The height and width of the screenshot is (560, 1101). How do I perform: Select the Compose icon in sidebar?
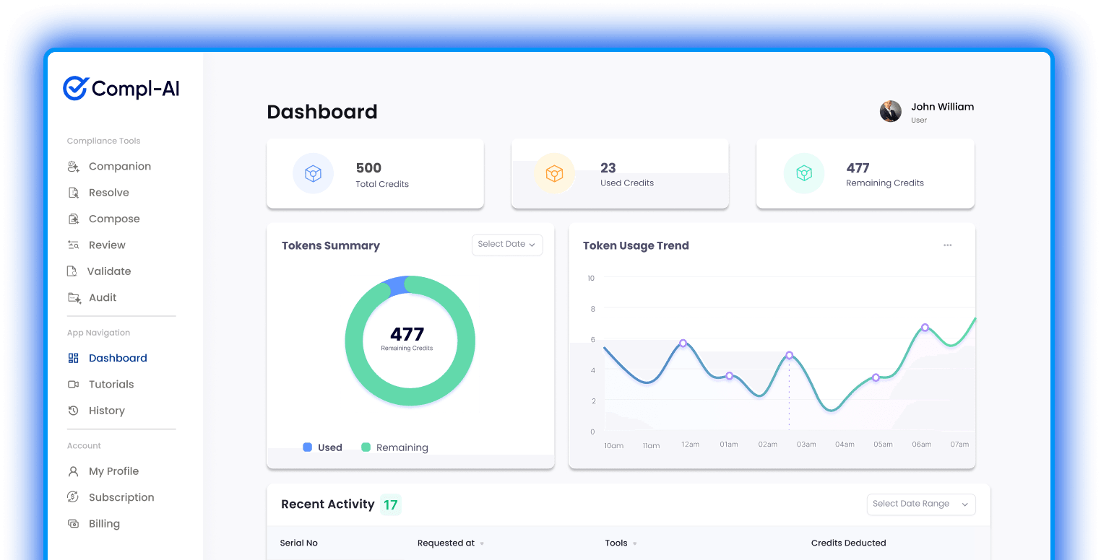pos(73,219)
